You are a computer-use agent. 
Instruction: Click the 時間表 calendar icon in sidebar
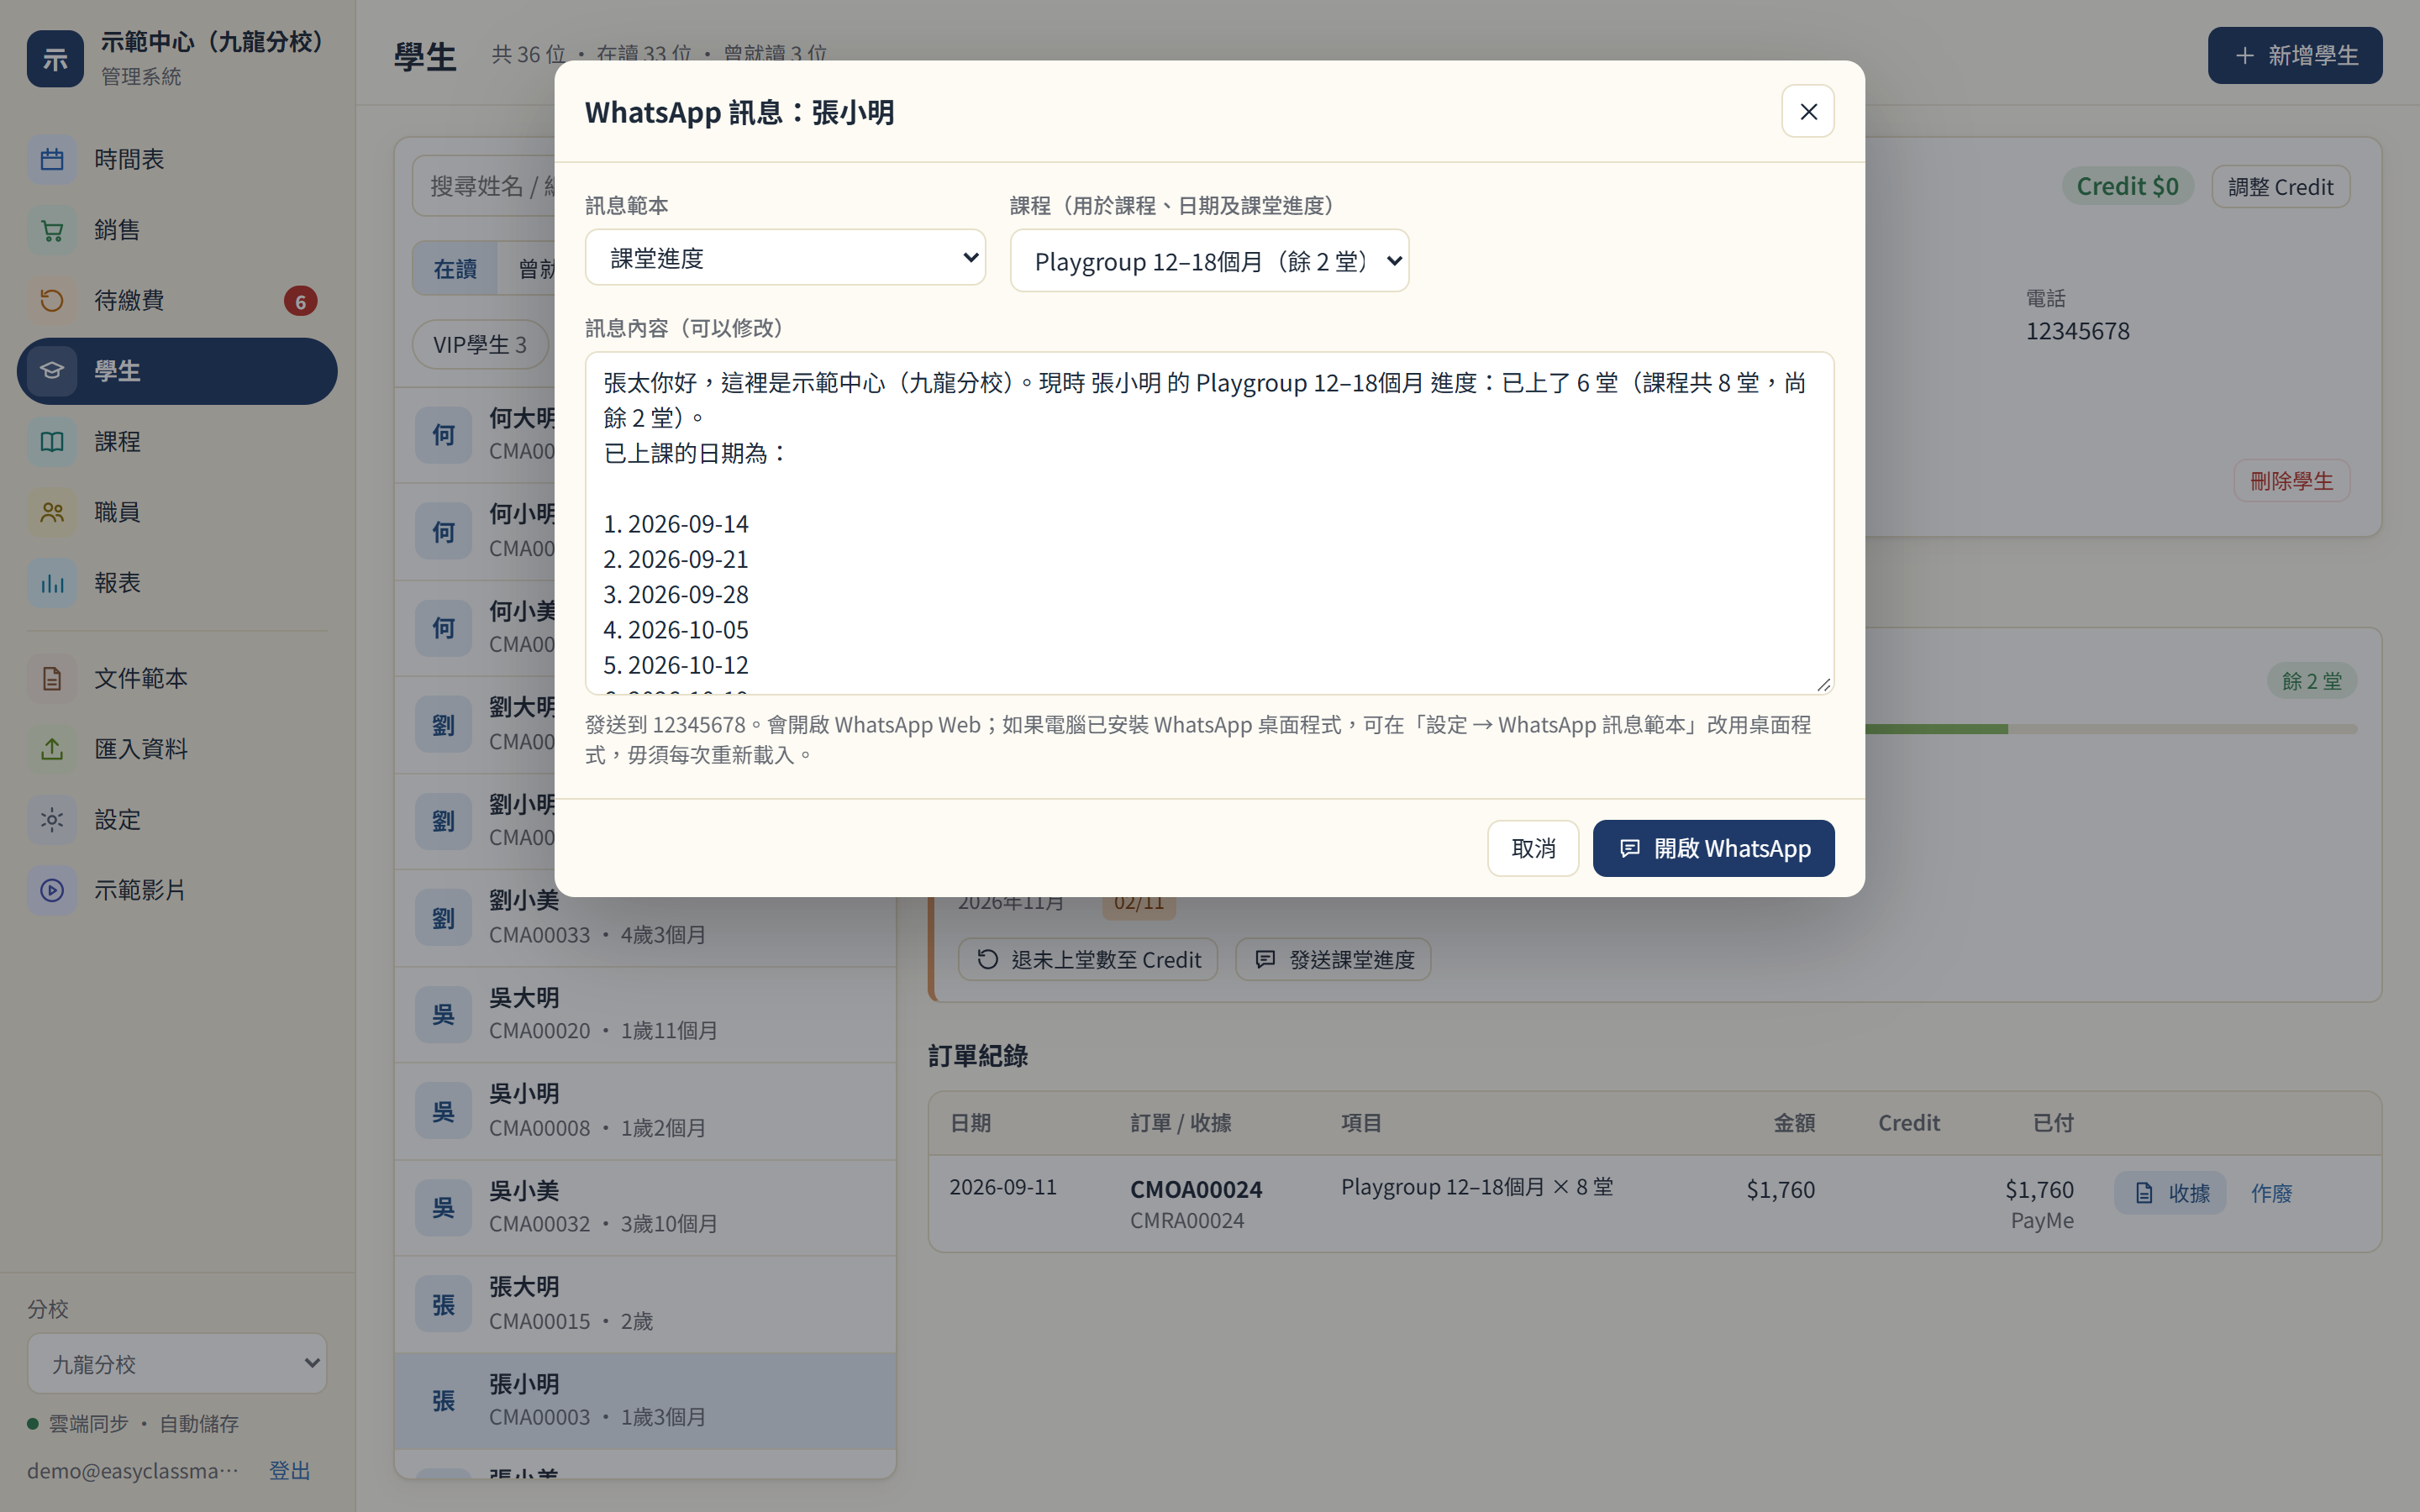click(52, 160)
